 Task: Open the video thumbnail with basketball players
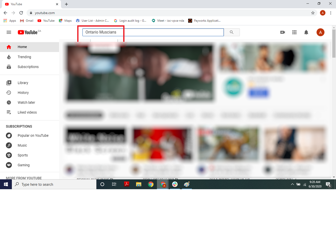coord(162,144)
